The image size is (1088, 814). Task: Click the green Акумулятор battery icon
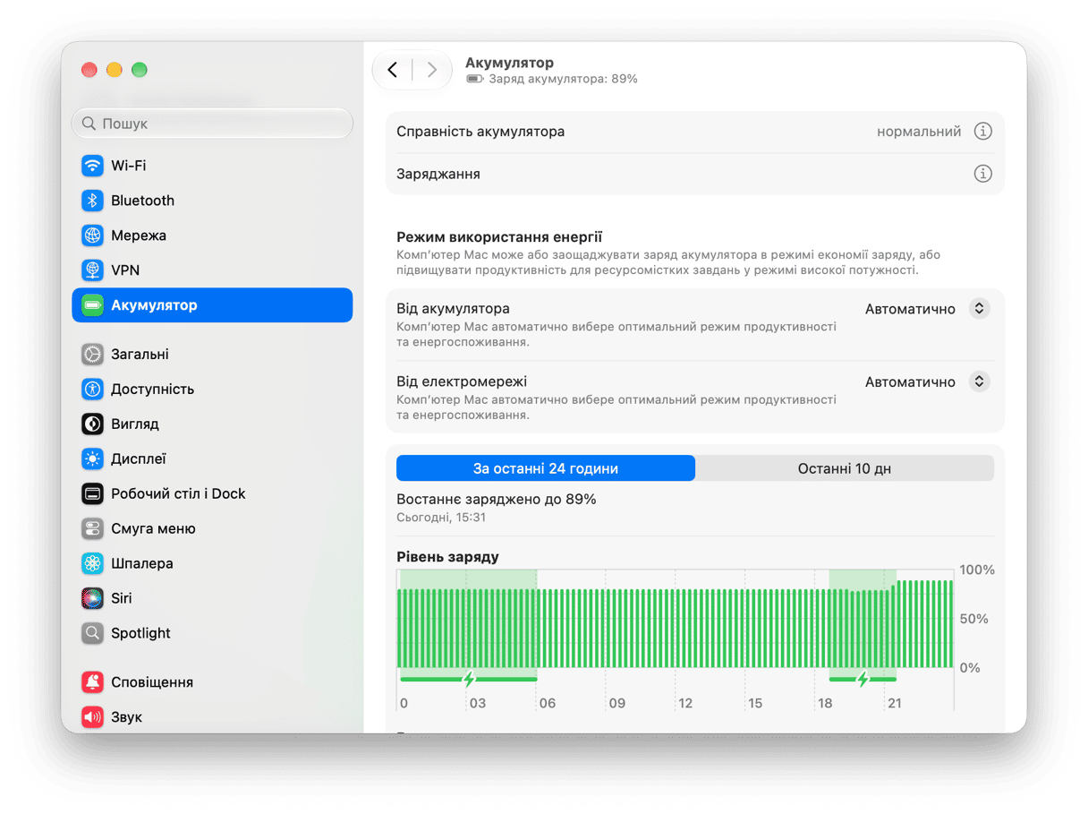(92, 305)
